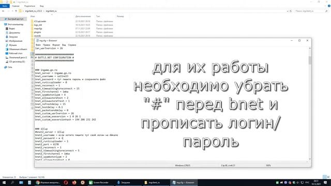Click the Explorer help icon

(329, 6)
